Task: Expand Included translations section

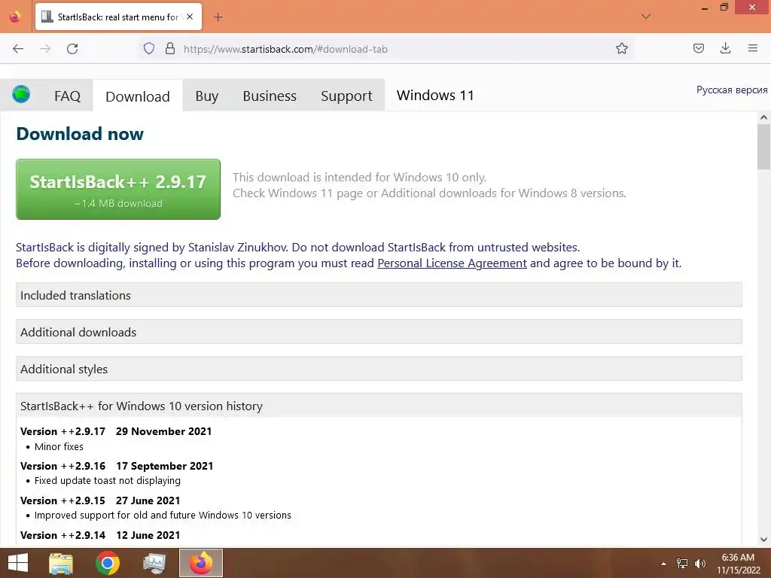Action: [x=379, y=295]
